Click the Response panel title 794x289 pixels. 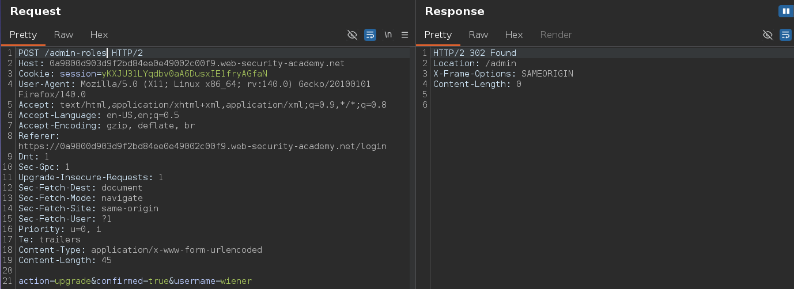[454, 11]
